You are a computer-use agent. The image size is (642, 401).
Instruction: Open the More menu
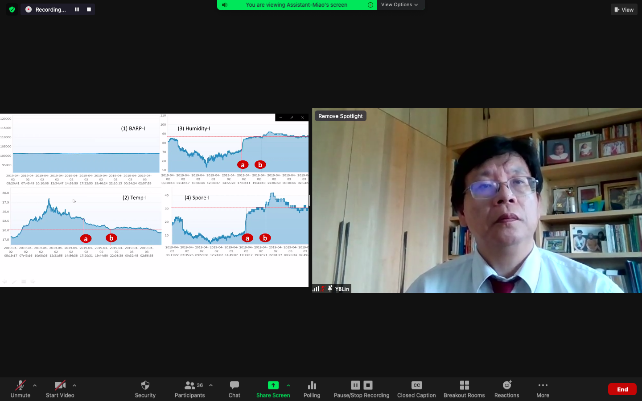543,389
